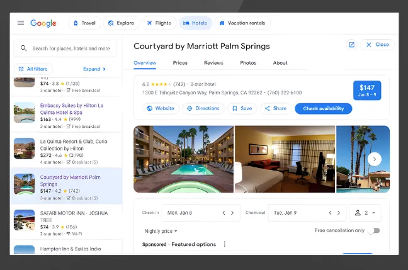
Task: Open more options beside Featured options
Action: click(224, 244)
